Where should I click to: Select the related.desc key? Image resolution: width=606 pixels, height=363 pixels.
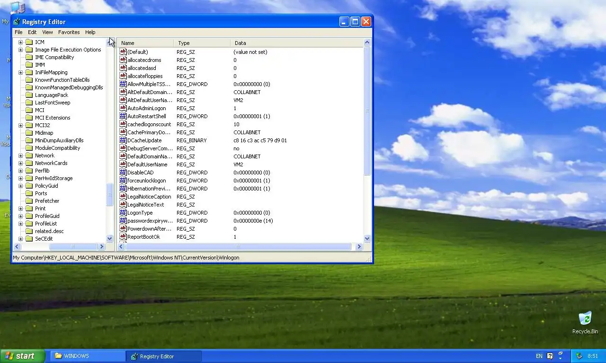click(x=49, y=231)
